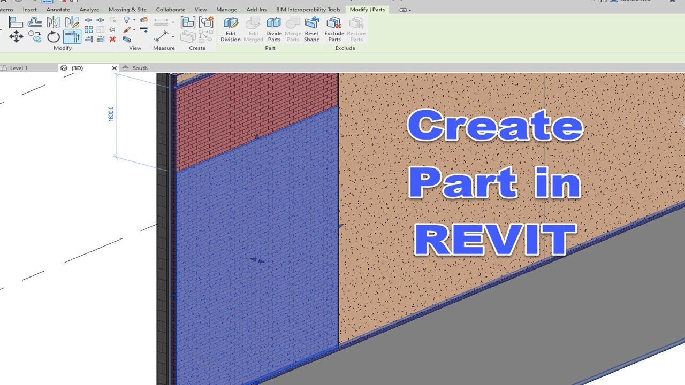Open BIM Interoperability Tools tab
This screenshot has height=385, width=685.
(x=308, y=10)
